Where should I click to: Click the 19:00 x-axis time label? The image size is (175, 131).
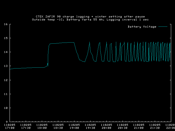click(x=74, y=128)
